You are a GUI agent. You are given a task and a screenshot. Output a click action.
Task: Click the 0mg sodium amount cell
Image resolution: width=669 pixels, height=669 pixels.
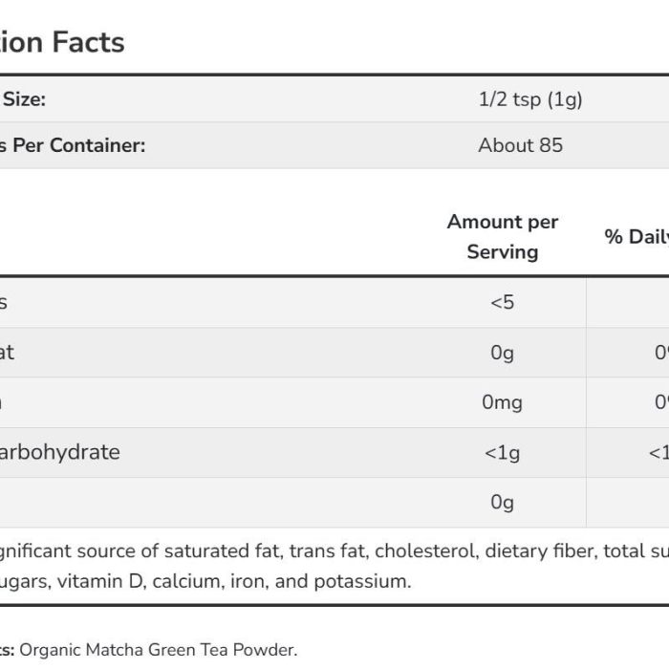pos(502,402)
